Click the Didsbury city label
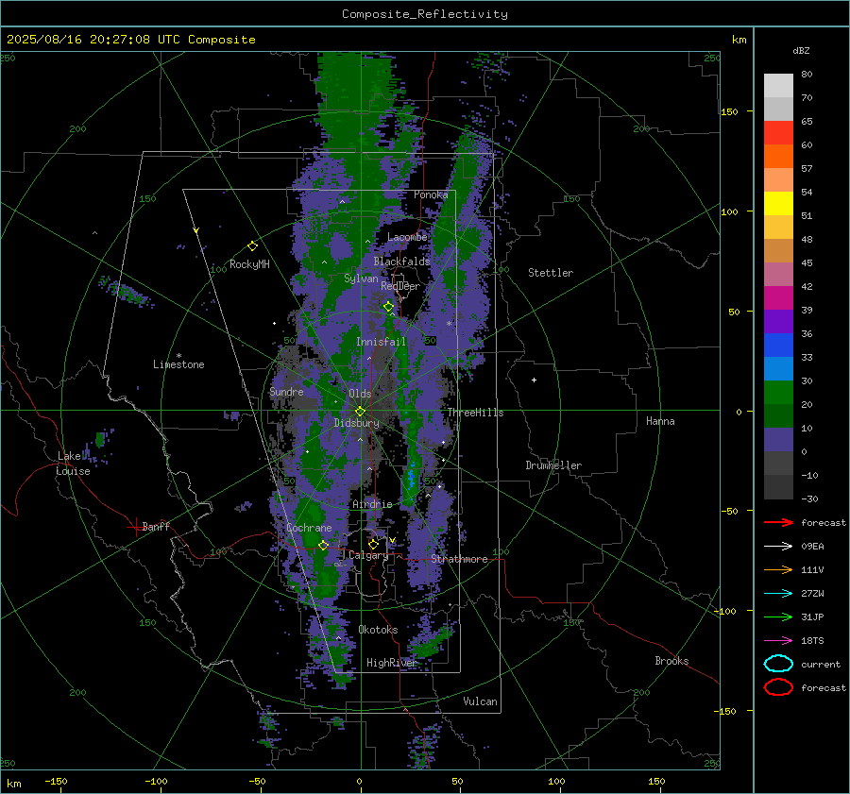 pyautogui.click(x=356, y=423)
